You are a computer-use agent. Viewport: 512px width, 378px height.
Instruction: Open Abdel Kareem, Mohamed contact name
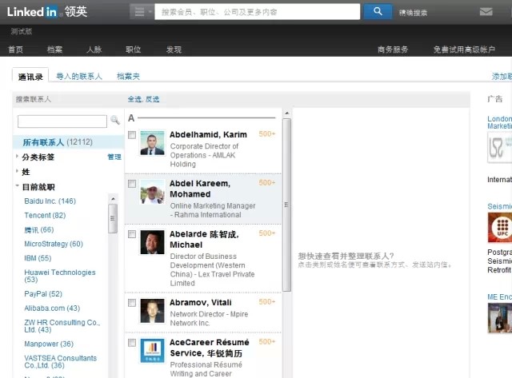[x=200, y=189]
